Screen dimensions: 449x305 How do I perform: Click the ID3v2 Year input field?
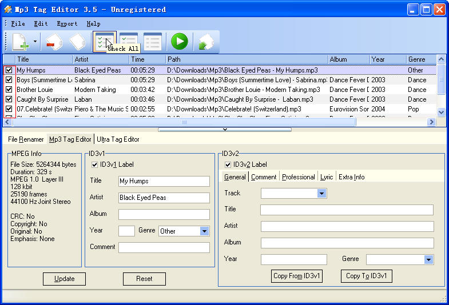click(294, 259)
